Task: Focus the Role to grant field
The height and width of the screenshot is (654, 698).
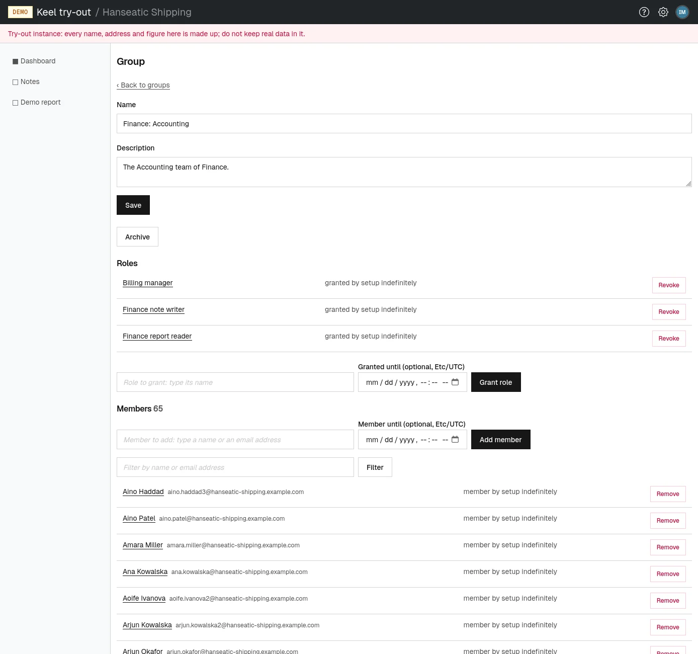Action: (x=235, y=382)
